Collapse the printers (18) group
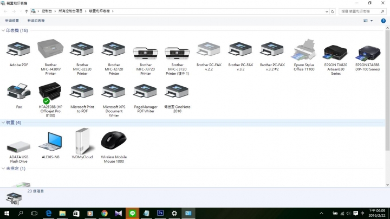Screen dimensions: 390x219 point(3,30)
